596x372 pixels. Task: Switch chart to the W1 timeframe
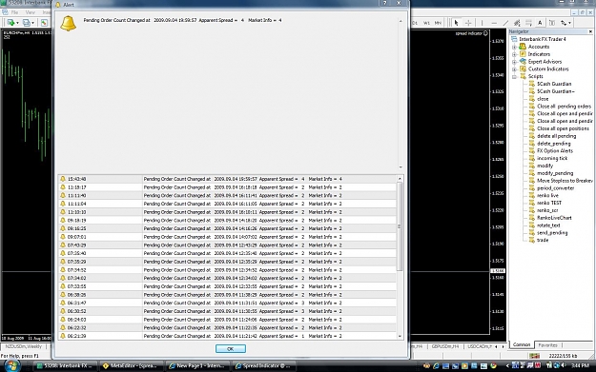(x=426, y=23)
